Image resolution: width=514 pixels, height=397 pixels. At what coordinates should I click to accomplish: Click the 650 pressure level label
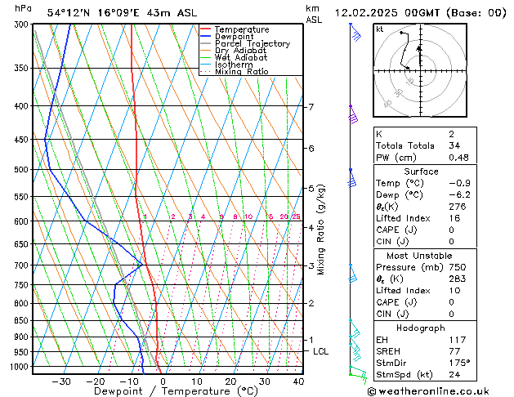tap(23, 244)
